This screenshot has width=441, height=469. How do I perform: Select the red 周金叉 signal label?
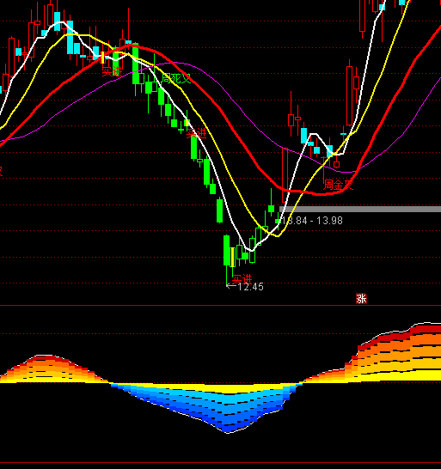tap(339, 185)
